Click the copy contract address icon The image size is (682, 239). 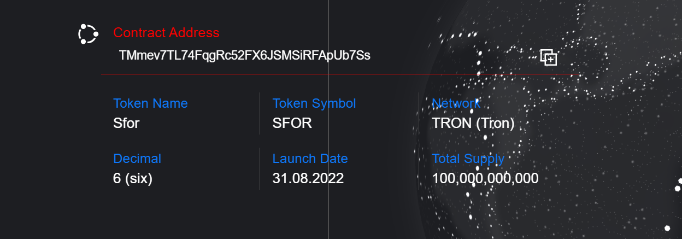click(x=548, y=57)
